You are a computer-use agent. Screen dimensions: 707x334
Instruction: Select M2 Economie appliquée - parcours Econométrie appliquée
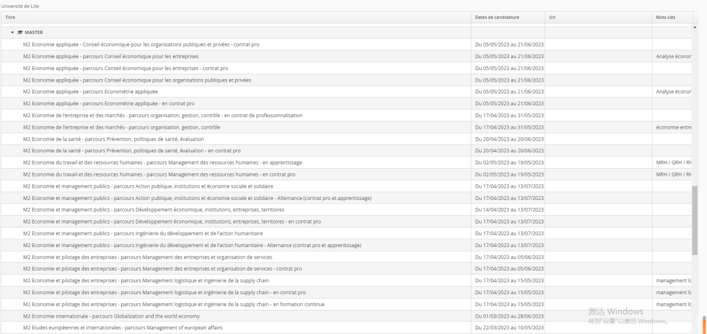[x=90, y=92]
